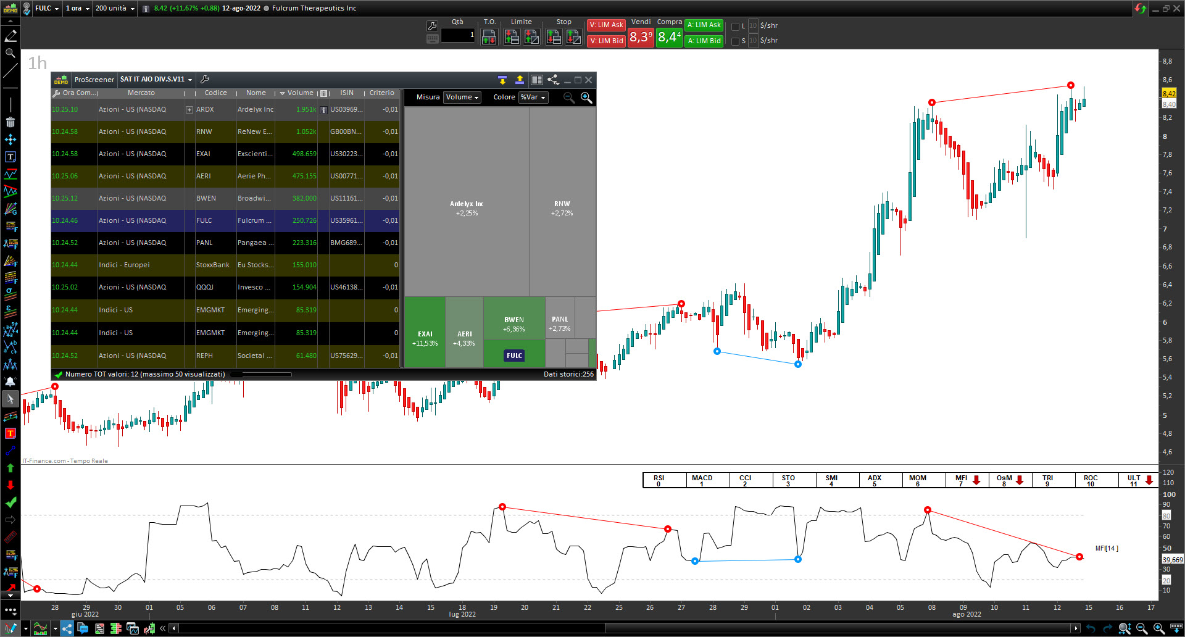Click the trash delete objects icon in sidebar

point(10,122)
